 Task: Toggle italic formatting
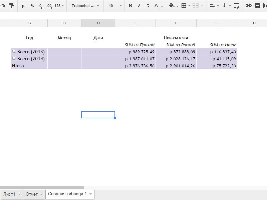139,6
